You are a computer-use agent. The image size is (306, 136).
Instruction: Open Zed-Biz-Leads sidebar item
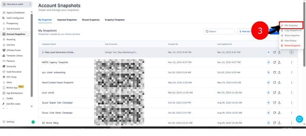click(13, 104)
